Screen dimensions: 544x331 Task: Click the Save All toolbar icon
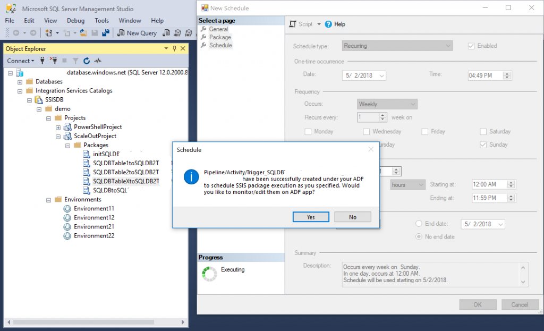105,33
